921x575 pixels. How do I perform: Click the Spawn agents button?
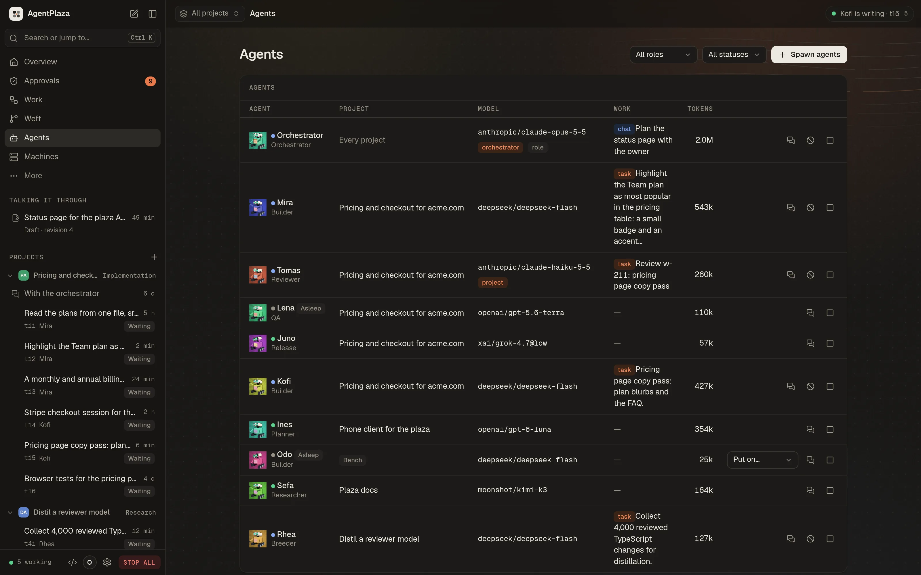pyautogui.click(x=809, y=55)
